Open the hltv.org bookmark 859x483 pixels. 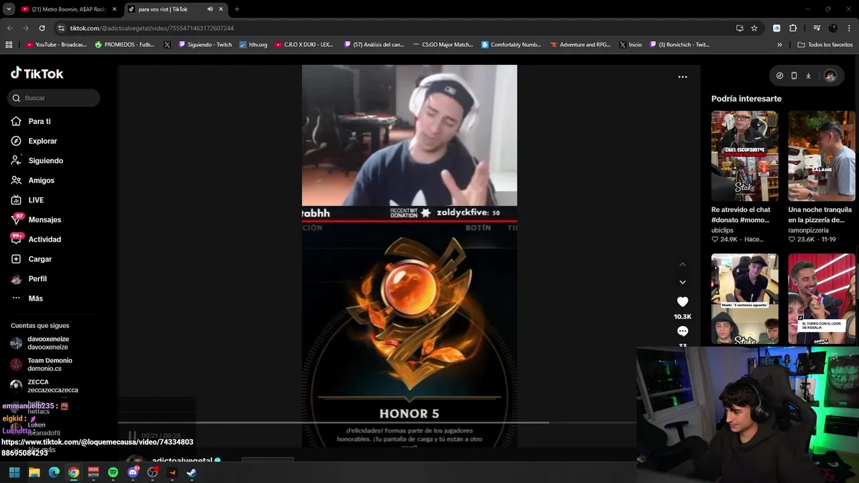(253, 45)
